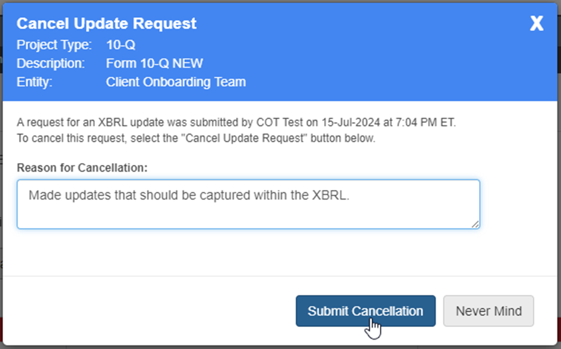The width and height of the screenshot is (561, 349).
Task: Click the Form 10-Q NEW description value
Action: [154, 63]
